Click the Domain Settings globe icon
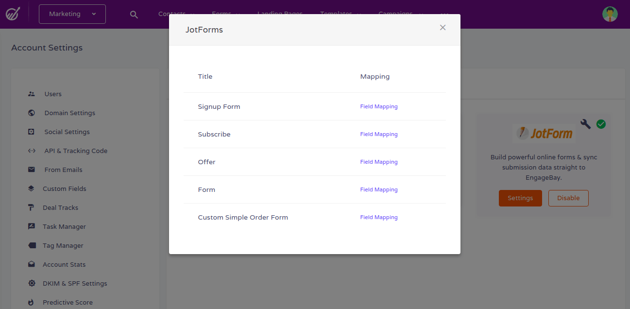The width and height of the screenshot is (630, 309). click(32, 113)
